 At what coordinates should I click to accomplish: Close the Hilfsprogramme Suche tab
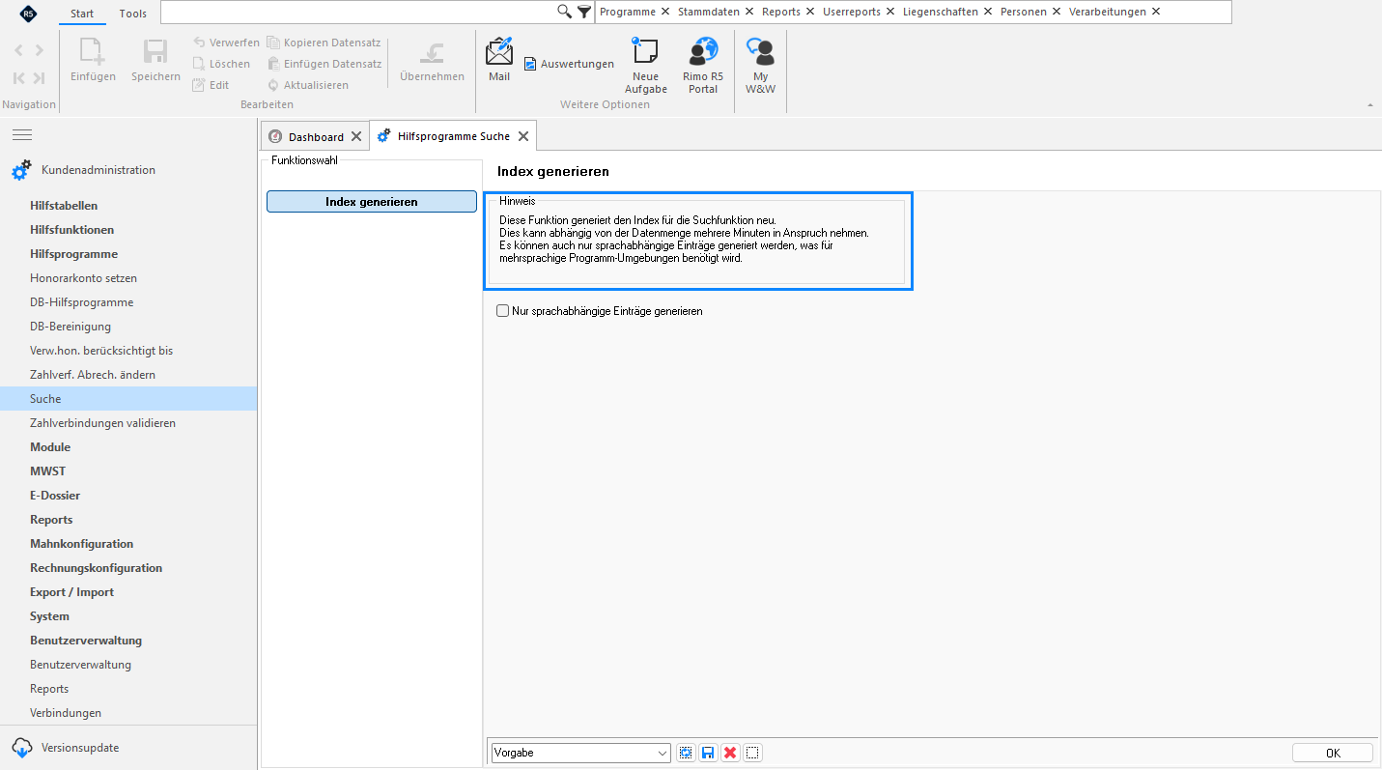pyautogui.click(x=523, y=136)
